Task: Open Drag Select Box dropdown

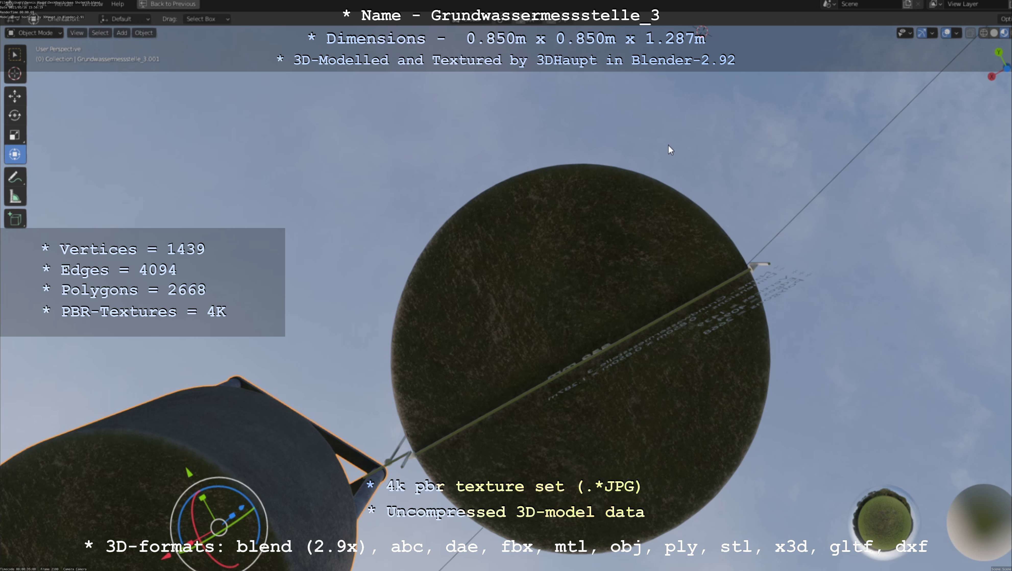Action: click(207, 19)
